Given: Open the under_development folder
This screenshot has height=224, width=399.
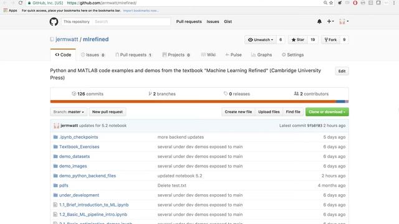Looking at the screenshot, I should coord(79,195).
